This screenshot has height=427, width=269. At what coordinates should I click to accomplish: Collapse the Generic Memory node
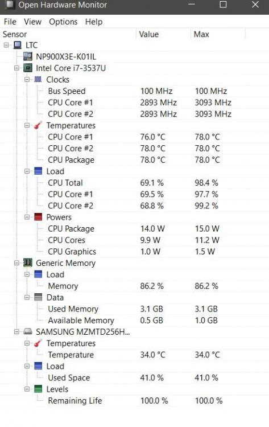[x=16, y=263]
